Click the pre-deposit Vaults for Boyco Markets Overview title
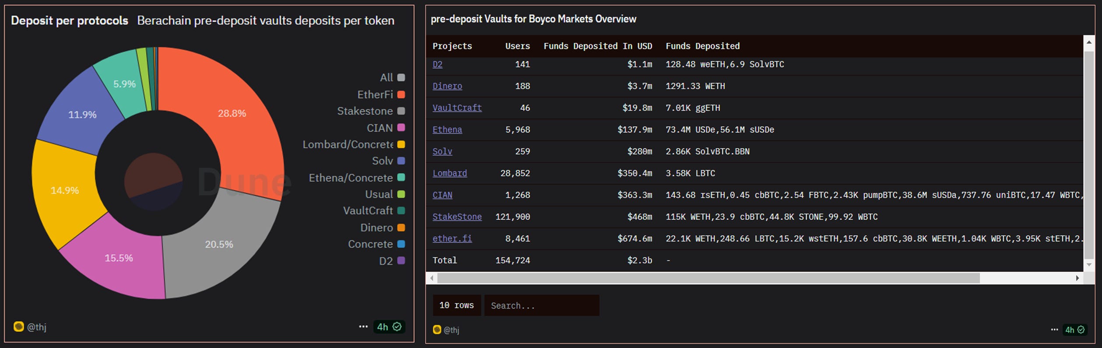 (533, 19)
